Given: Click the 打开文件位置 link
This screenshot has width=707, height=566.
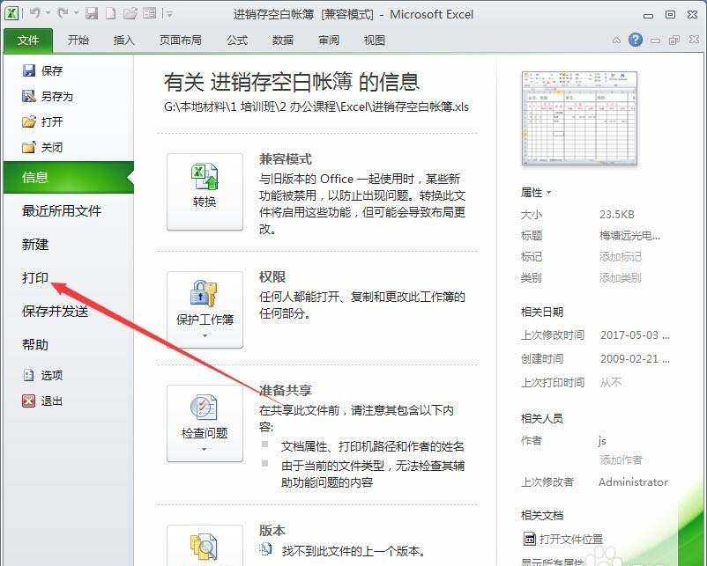Looking at the screenshot, I should pyautogui.click(x=571, y=539).
